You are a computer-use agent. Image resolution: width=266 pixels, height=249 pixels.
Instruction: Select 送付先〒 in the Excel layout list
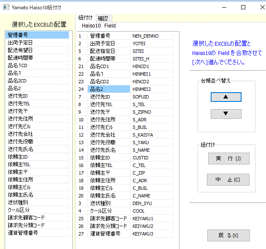(x=37, y=111)
